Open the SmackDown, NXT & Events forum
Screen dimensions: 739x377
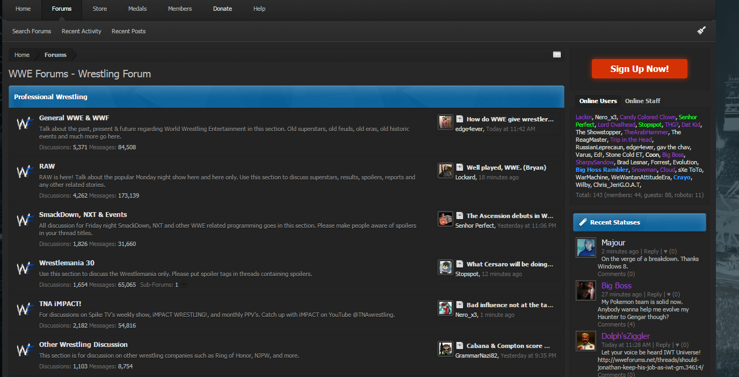coord(83,214)
